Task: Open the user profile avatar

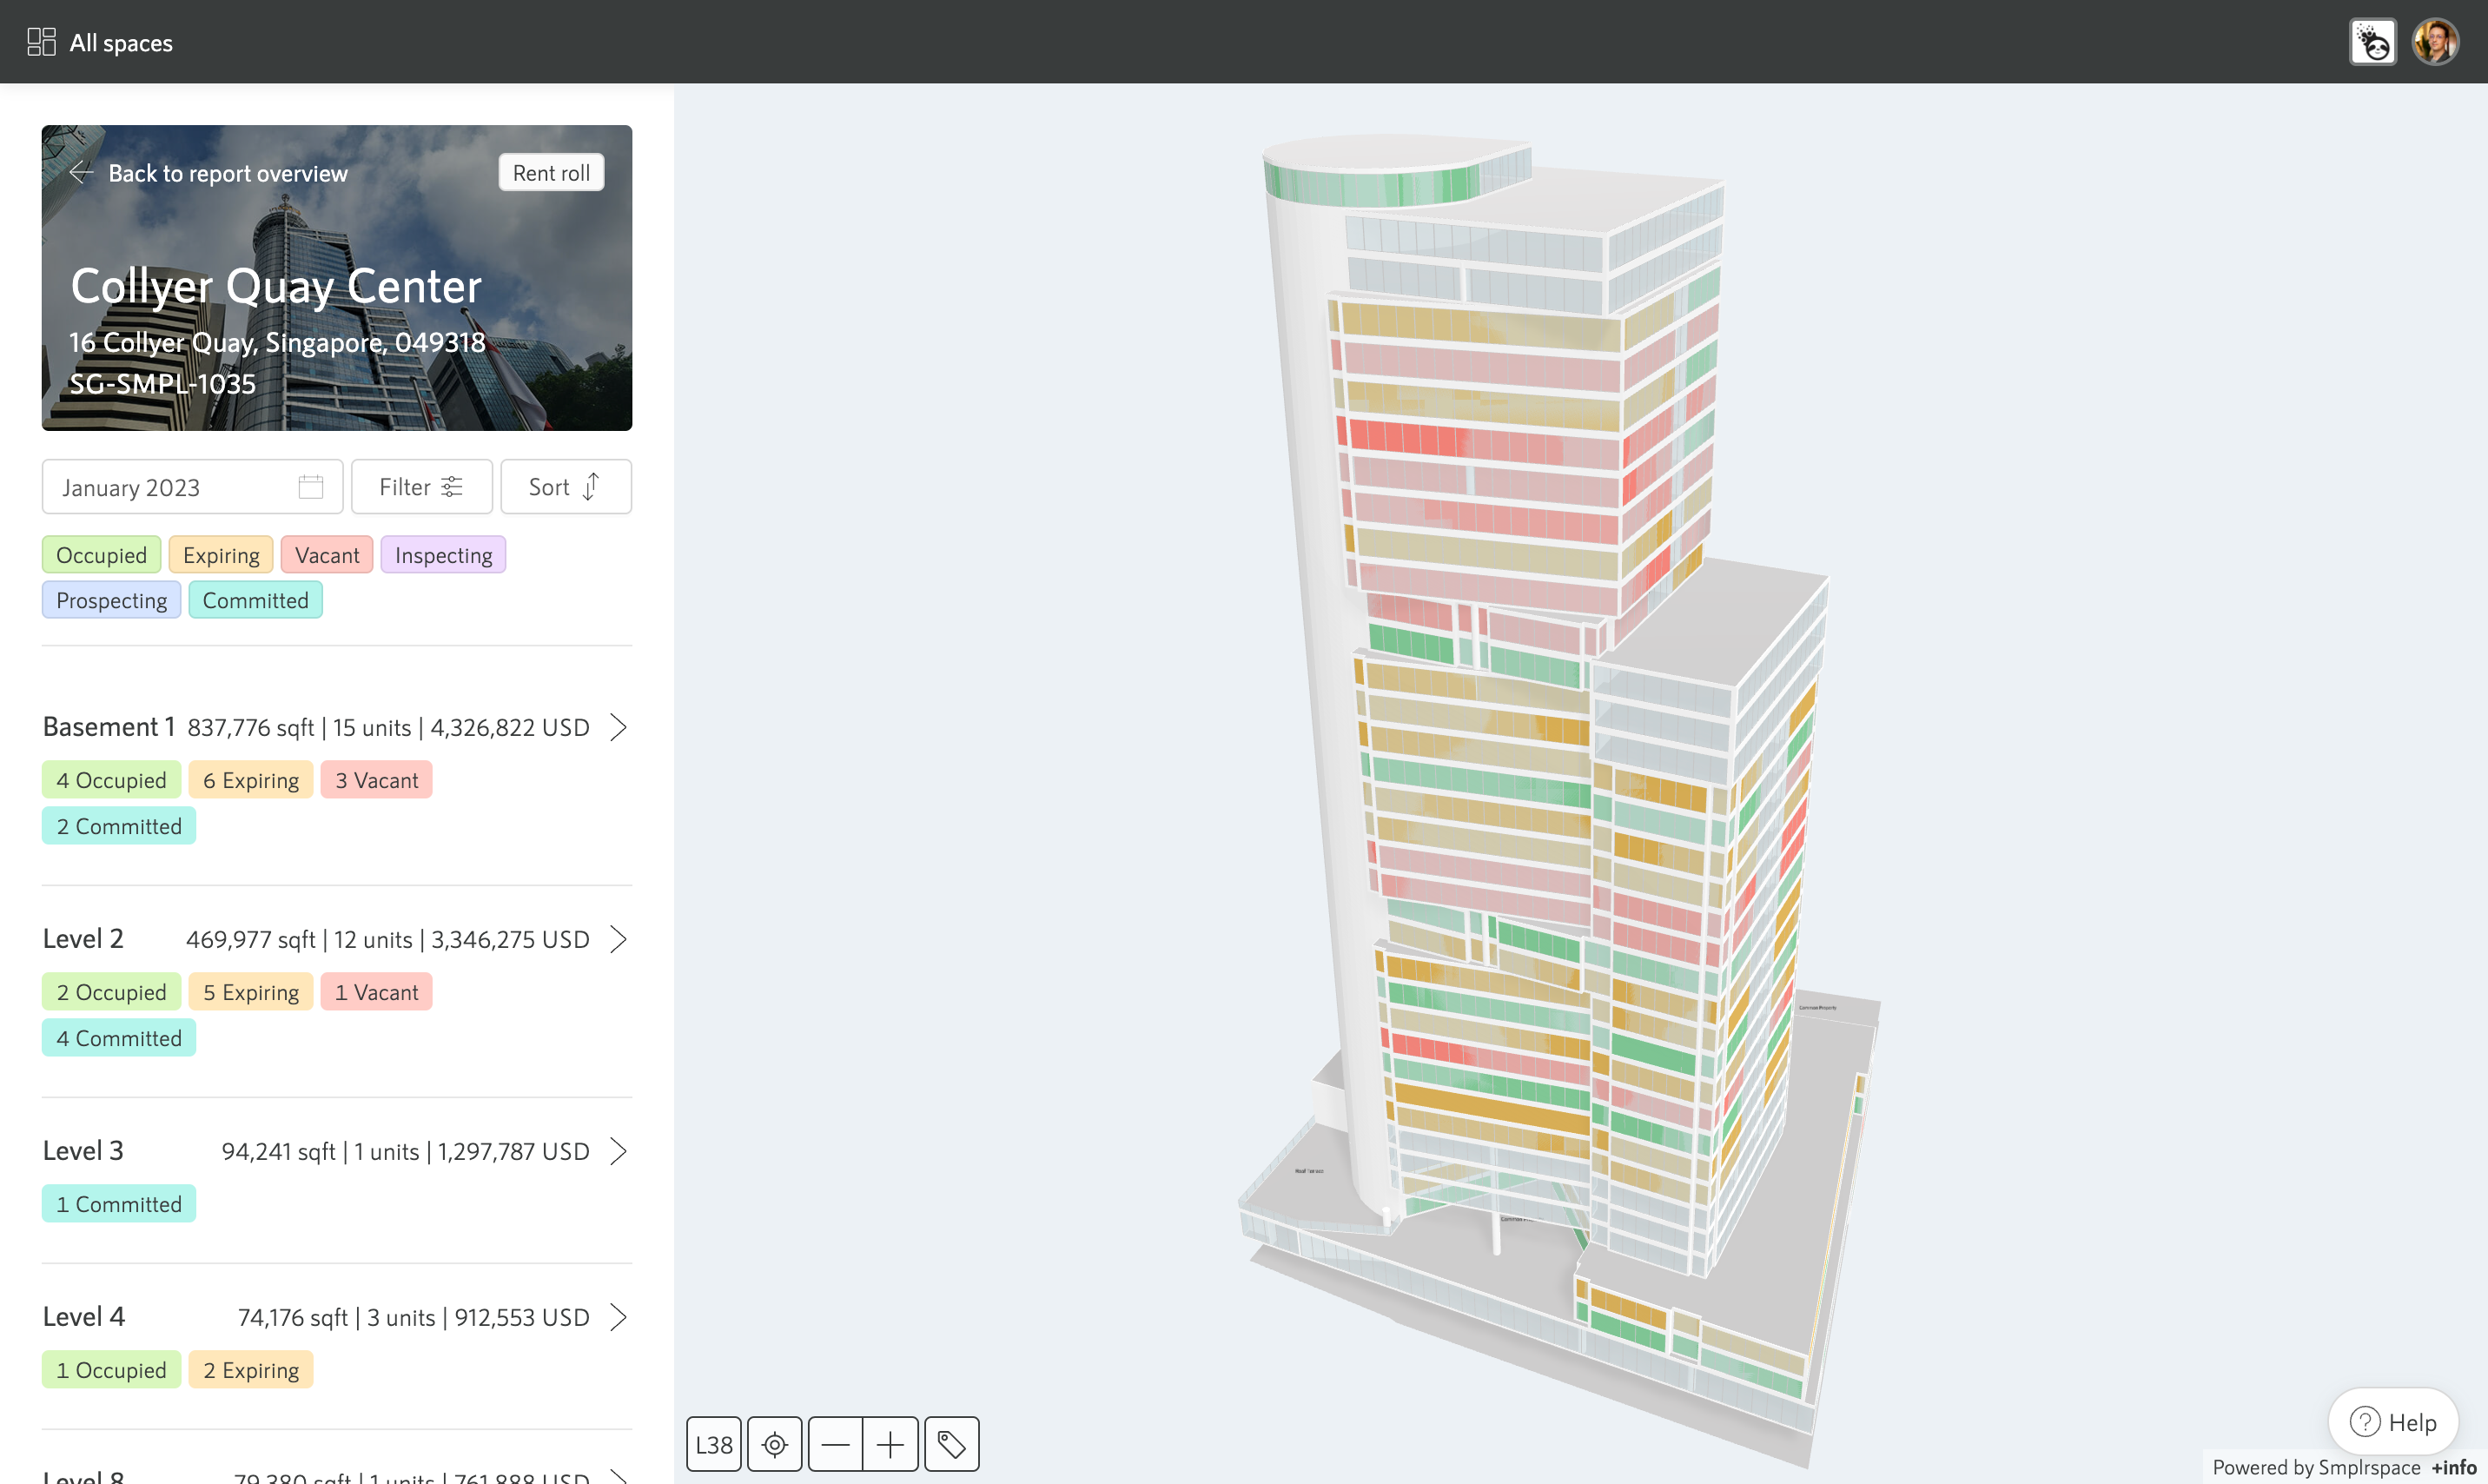Action: click(2435, 42)
